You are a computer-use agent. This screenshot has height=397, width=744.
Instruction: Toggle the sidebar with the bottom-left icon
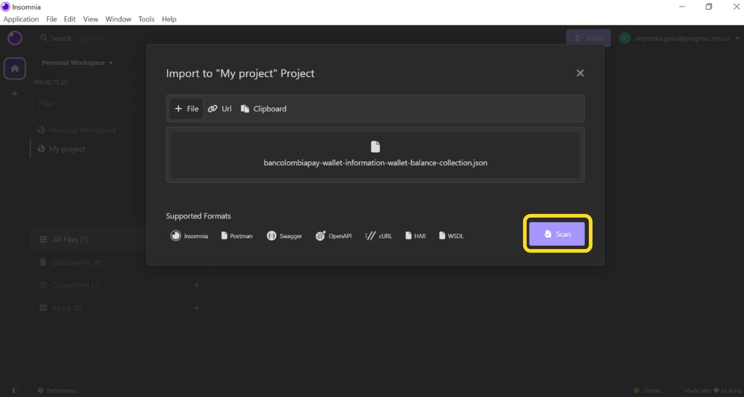coord(15,390)
